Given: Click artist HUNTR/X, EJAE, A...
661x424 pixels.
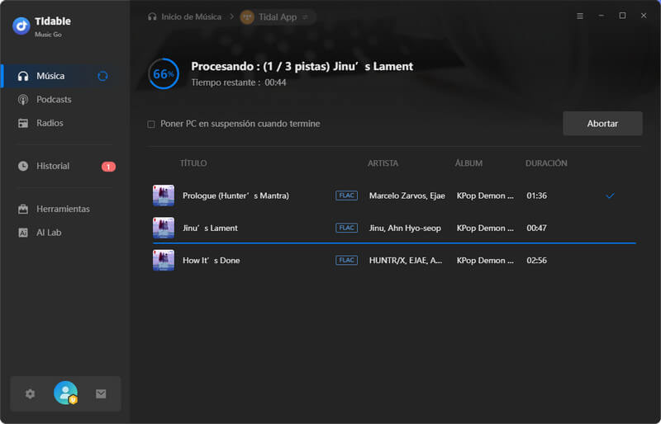Looking at the screenshot, I should click(406, 261).
